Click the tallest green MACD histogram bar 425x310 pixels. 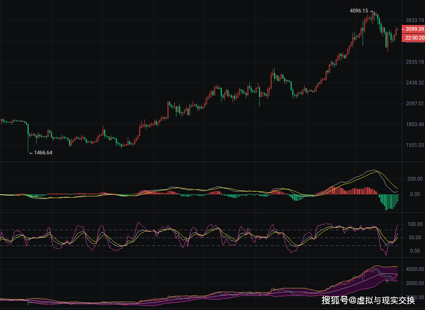point(387,202)
